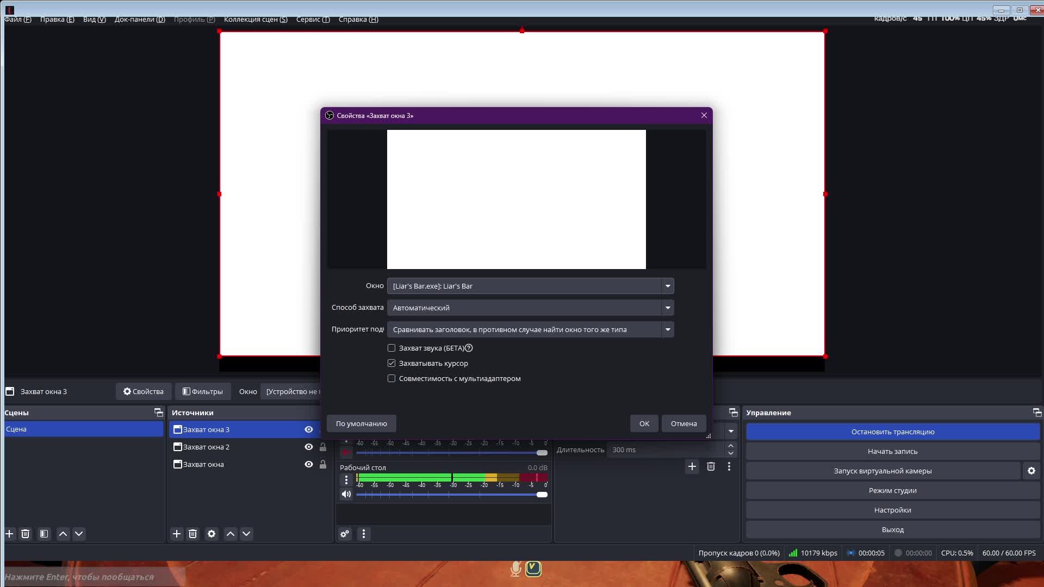Open source properties gear in Источники panel

pyautogui.click(x=212, y=534)
